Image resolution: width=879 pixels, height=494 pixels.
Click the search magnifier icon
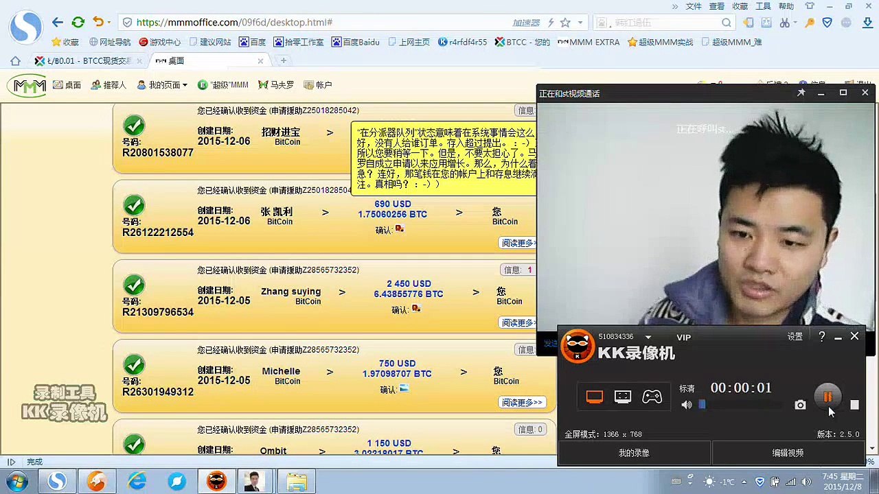click(x=727, y=23)
